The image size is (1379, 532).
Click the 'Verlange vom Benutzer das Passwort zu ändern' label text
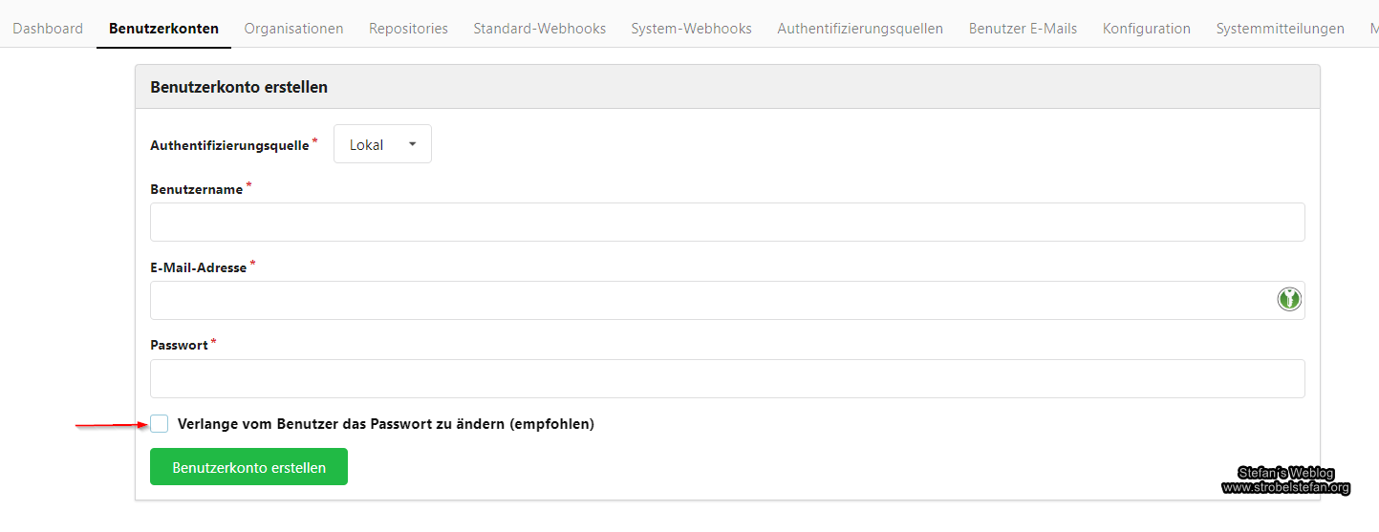click(x=385, y=424)
